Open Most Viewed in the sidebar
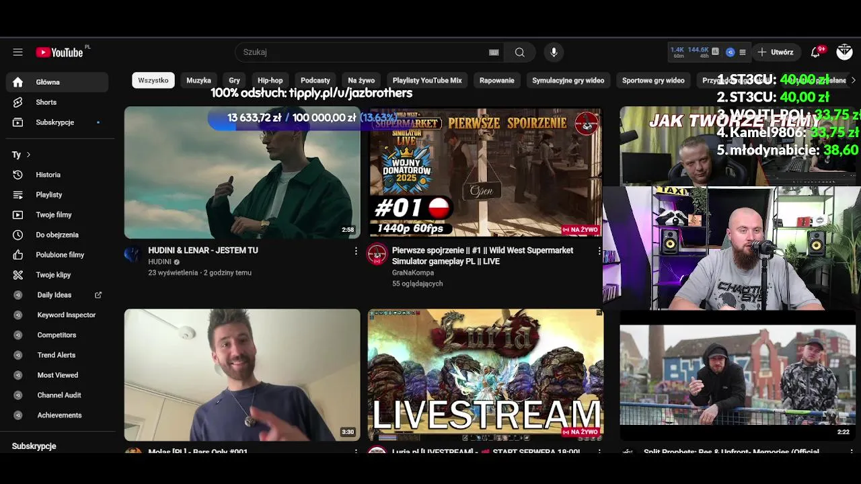Image resolution: width=861 pixels, height=484 pixels. 57,375
